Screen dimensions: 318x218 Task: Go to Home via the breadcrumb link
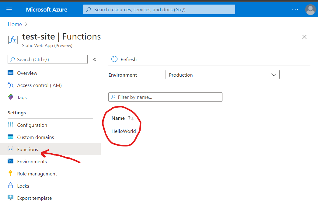15,24
